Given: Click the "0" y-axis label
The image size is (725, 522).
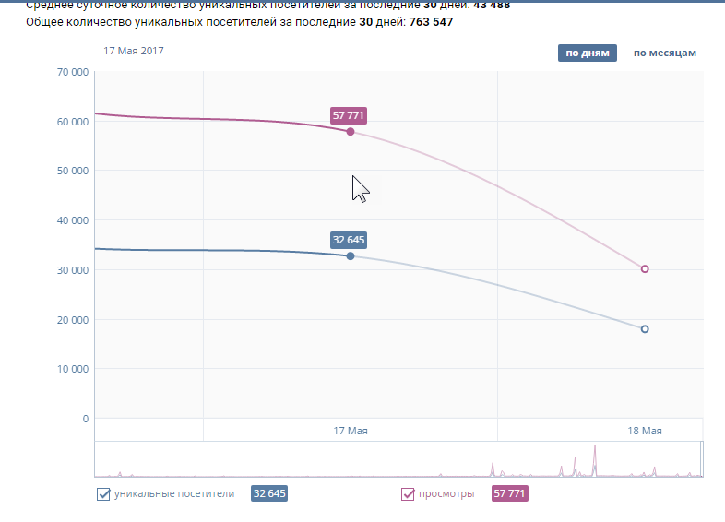Looking at the screenshot, I should [x=86, y=419].
